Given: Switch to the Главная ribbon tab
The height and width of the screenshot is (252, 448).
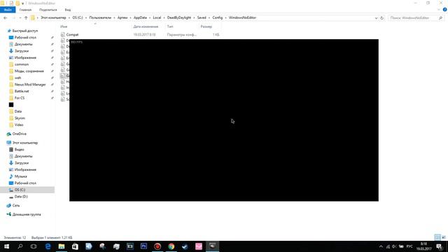Looking at the screenshot, I should coord(25,10).
